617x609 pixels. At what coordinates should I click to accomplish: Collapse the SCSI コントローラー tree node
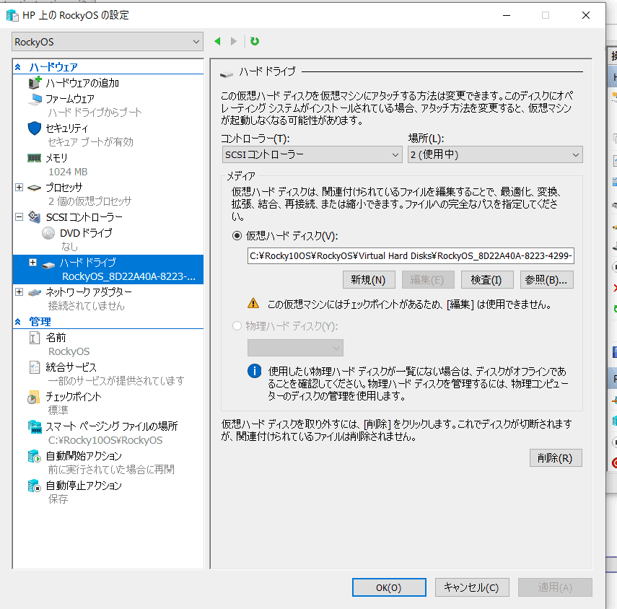coord(19,216)
